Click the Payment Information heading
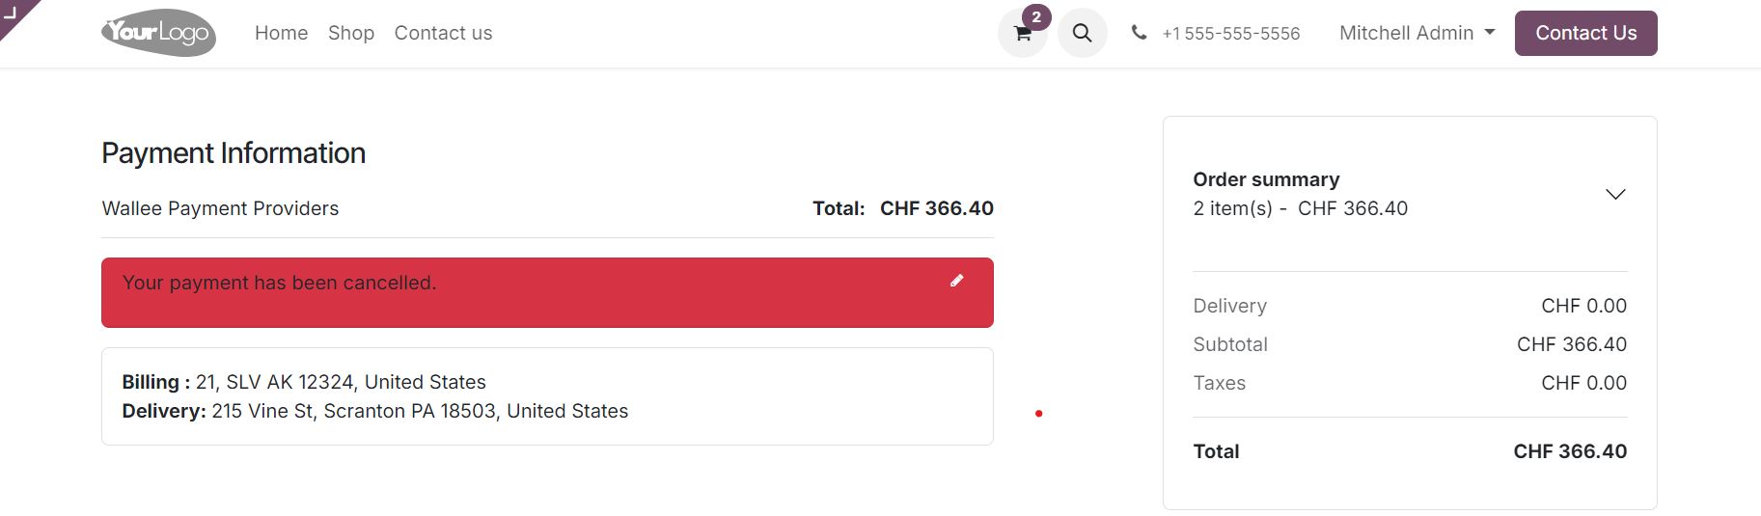The width and height of the screenshot is (1761, 516). coord(234,153)
